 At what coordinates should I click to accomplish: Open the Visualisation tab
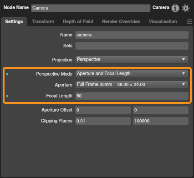coord(163,21)
